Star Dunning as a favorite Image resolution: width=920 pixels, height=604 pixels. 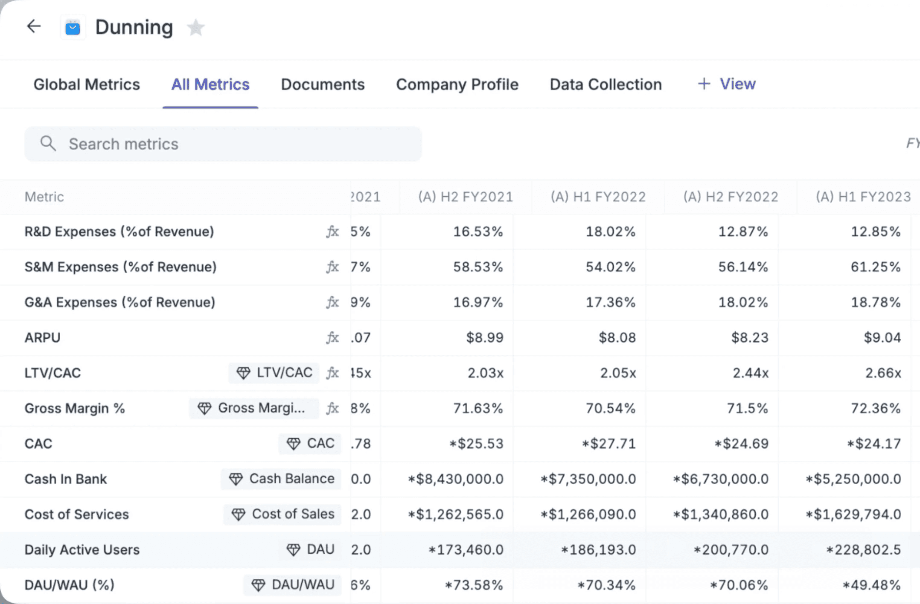[196, 28]
